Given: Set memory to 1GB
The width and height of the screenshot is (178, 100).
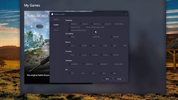Looking at the screenshot, I should (90, 46).
